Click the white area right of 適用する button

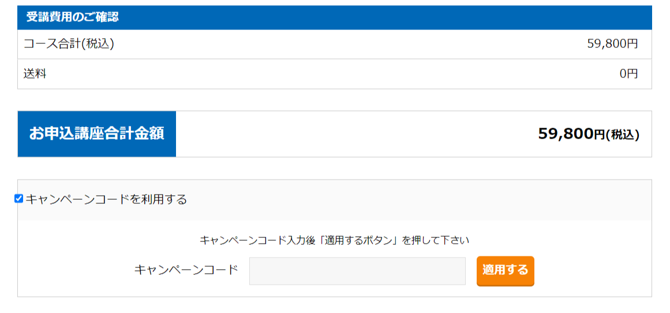593,271
